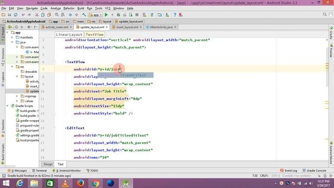Click the Cut scissors icon
The height and width of the screenshot is (188, 334).
pyautogui.click(x=37, y=15)
